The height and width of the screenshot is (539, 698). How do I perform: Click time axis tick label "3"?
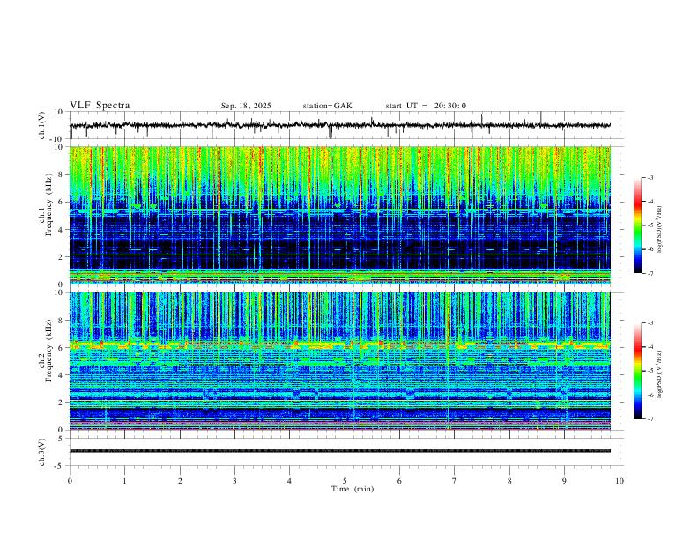click(235, 481)
